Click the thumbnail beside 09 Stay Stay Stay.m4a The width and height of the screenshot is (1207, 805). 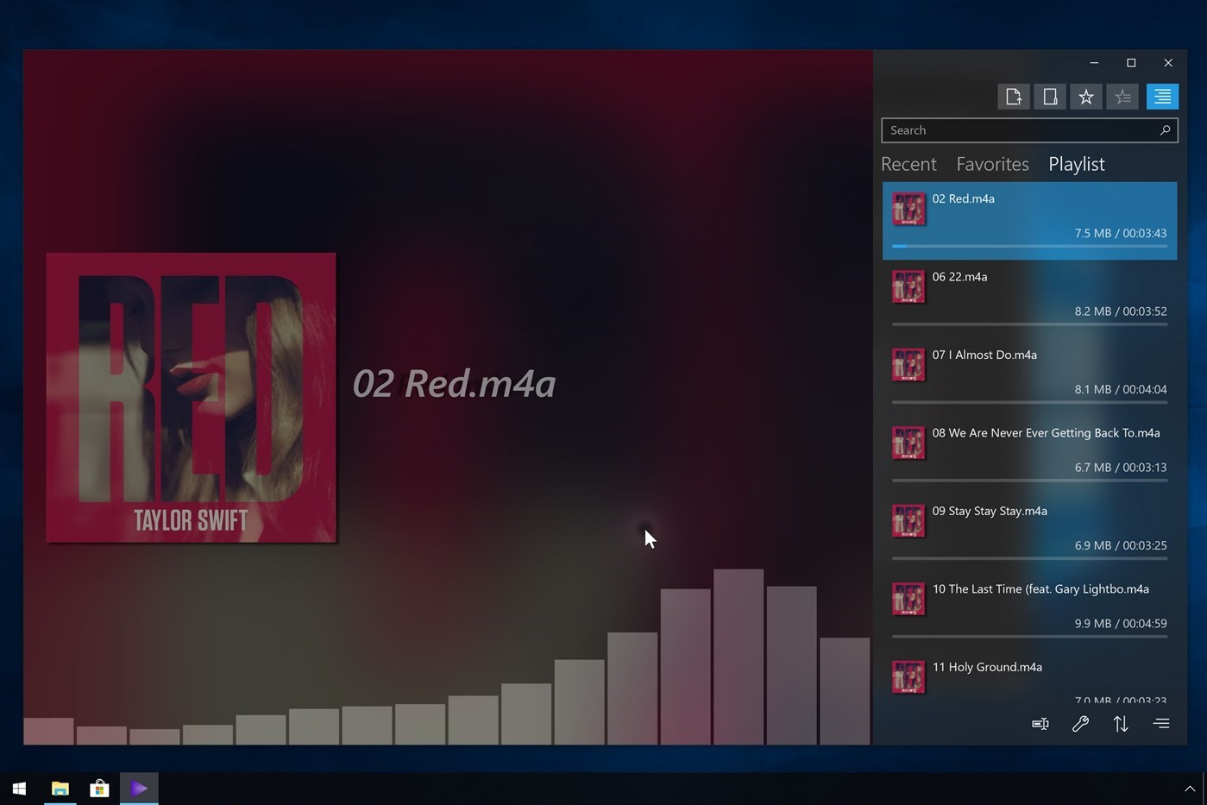[x=908, y=521]
